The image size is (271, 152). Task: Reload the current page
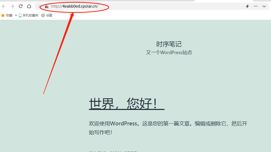tap(21, 6)
